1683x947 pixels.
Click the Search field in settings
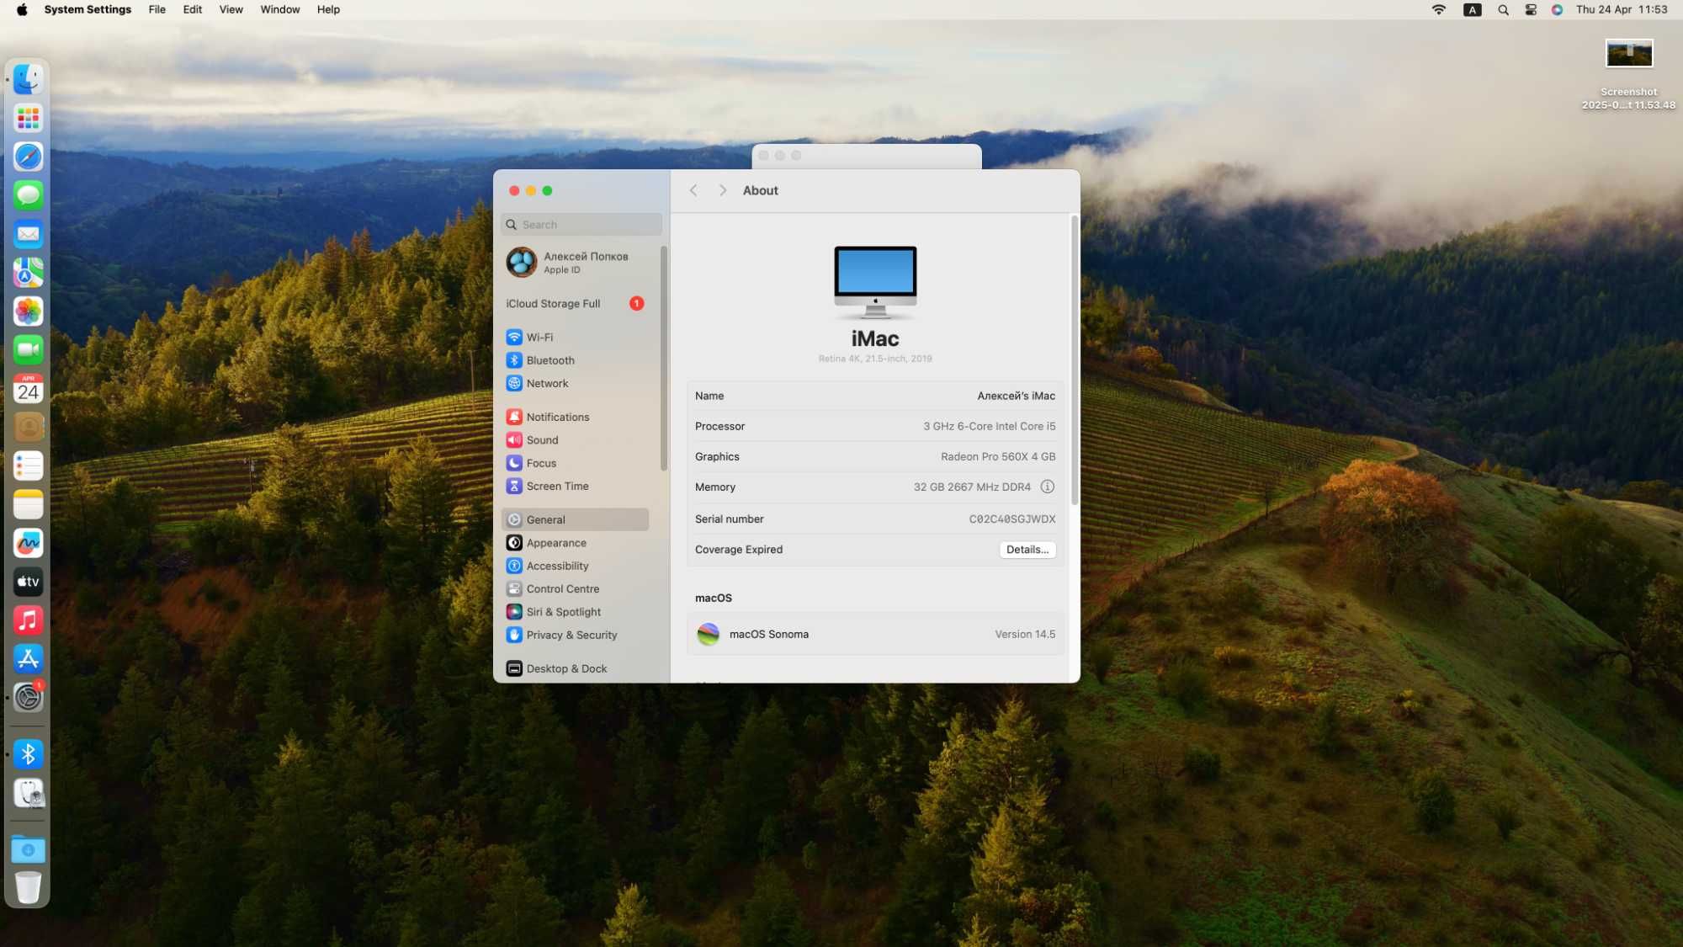(581, 225)
